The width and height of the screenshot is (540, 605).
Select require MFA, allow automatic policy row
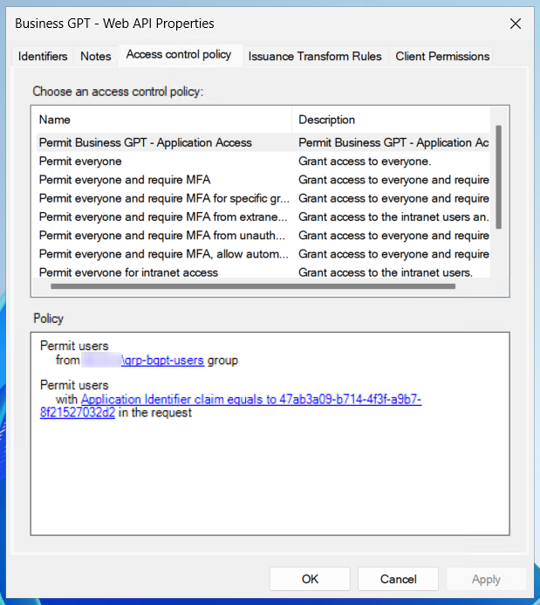[x=263, y=253]
